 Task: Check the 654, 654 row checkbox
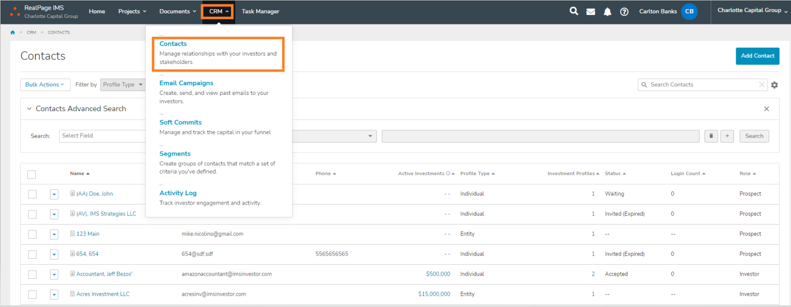32,254
